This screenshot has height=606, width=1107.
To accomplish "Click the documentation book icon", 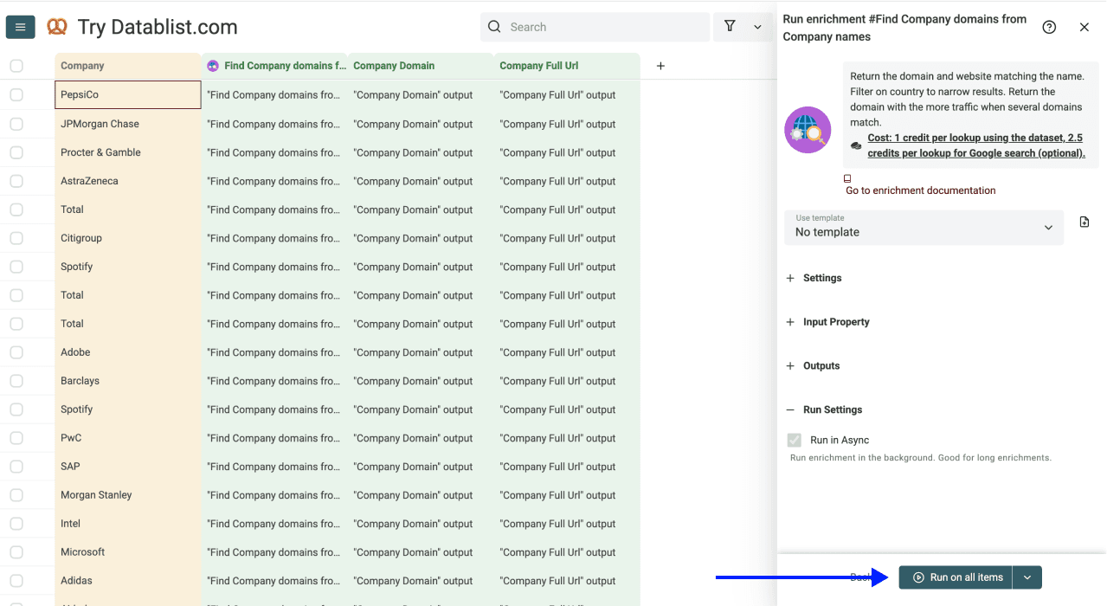I will pos(846,177).
